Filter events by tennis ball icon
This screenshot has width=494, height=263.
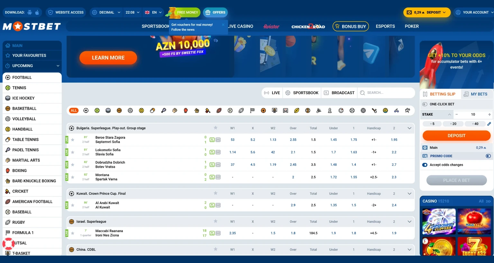click(x=97, y=111)
